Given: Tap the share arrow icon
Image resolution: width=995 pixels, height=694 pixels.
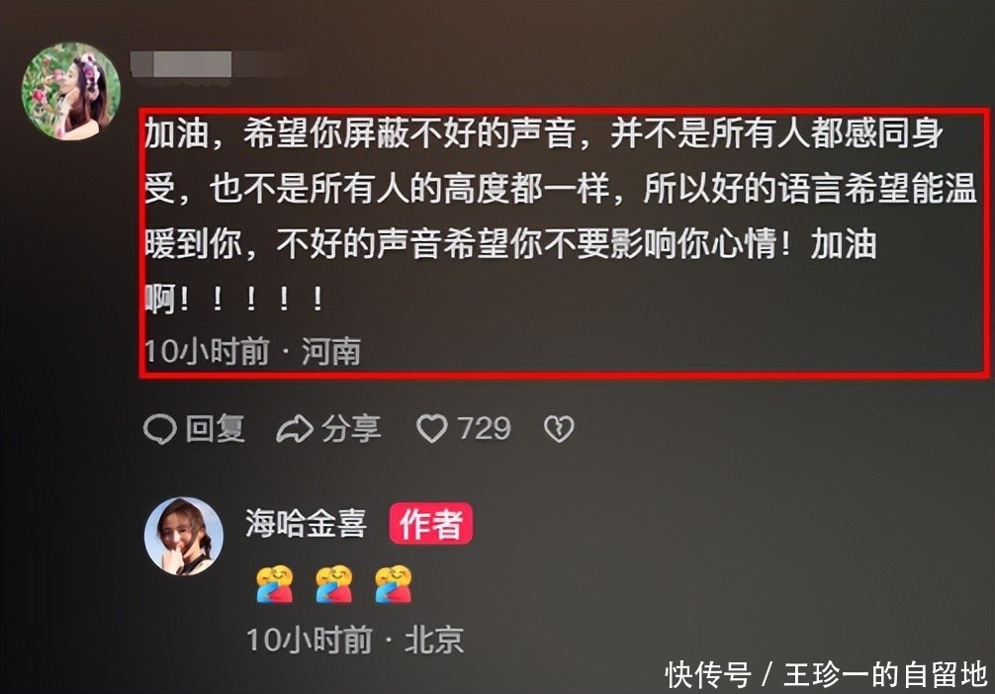Looking at the screenshot, I should coord(295,429).
